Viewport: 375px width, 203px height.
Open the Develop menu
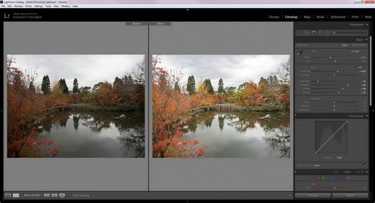point(18,6)
